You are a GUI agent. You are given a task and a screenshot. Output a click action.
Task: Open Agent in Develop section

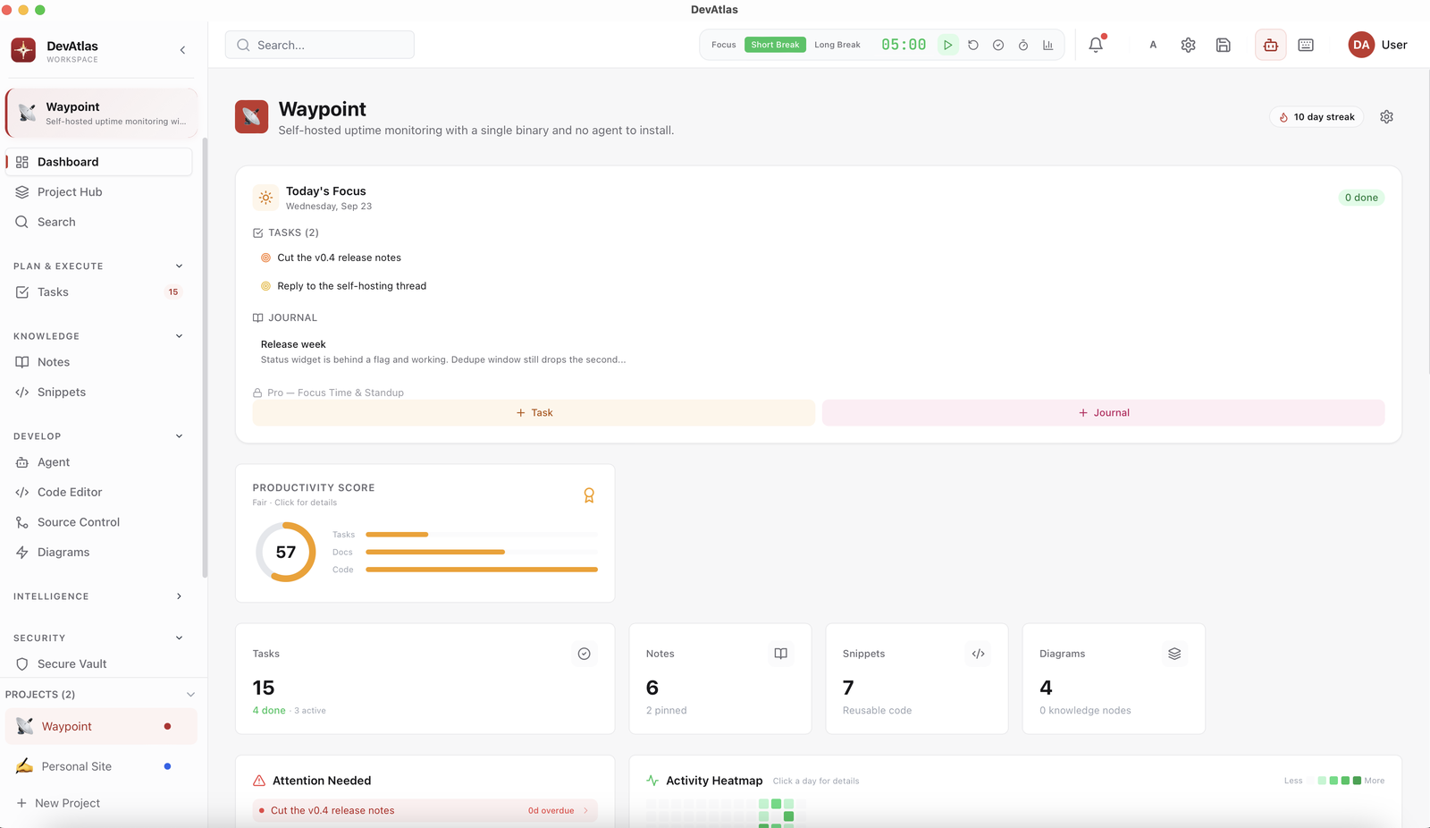point(98,462)
